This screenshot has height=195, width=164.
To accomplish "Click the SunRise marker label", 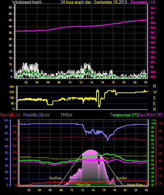I will tap(55, 178).
